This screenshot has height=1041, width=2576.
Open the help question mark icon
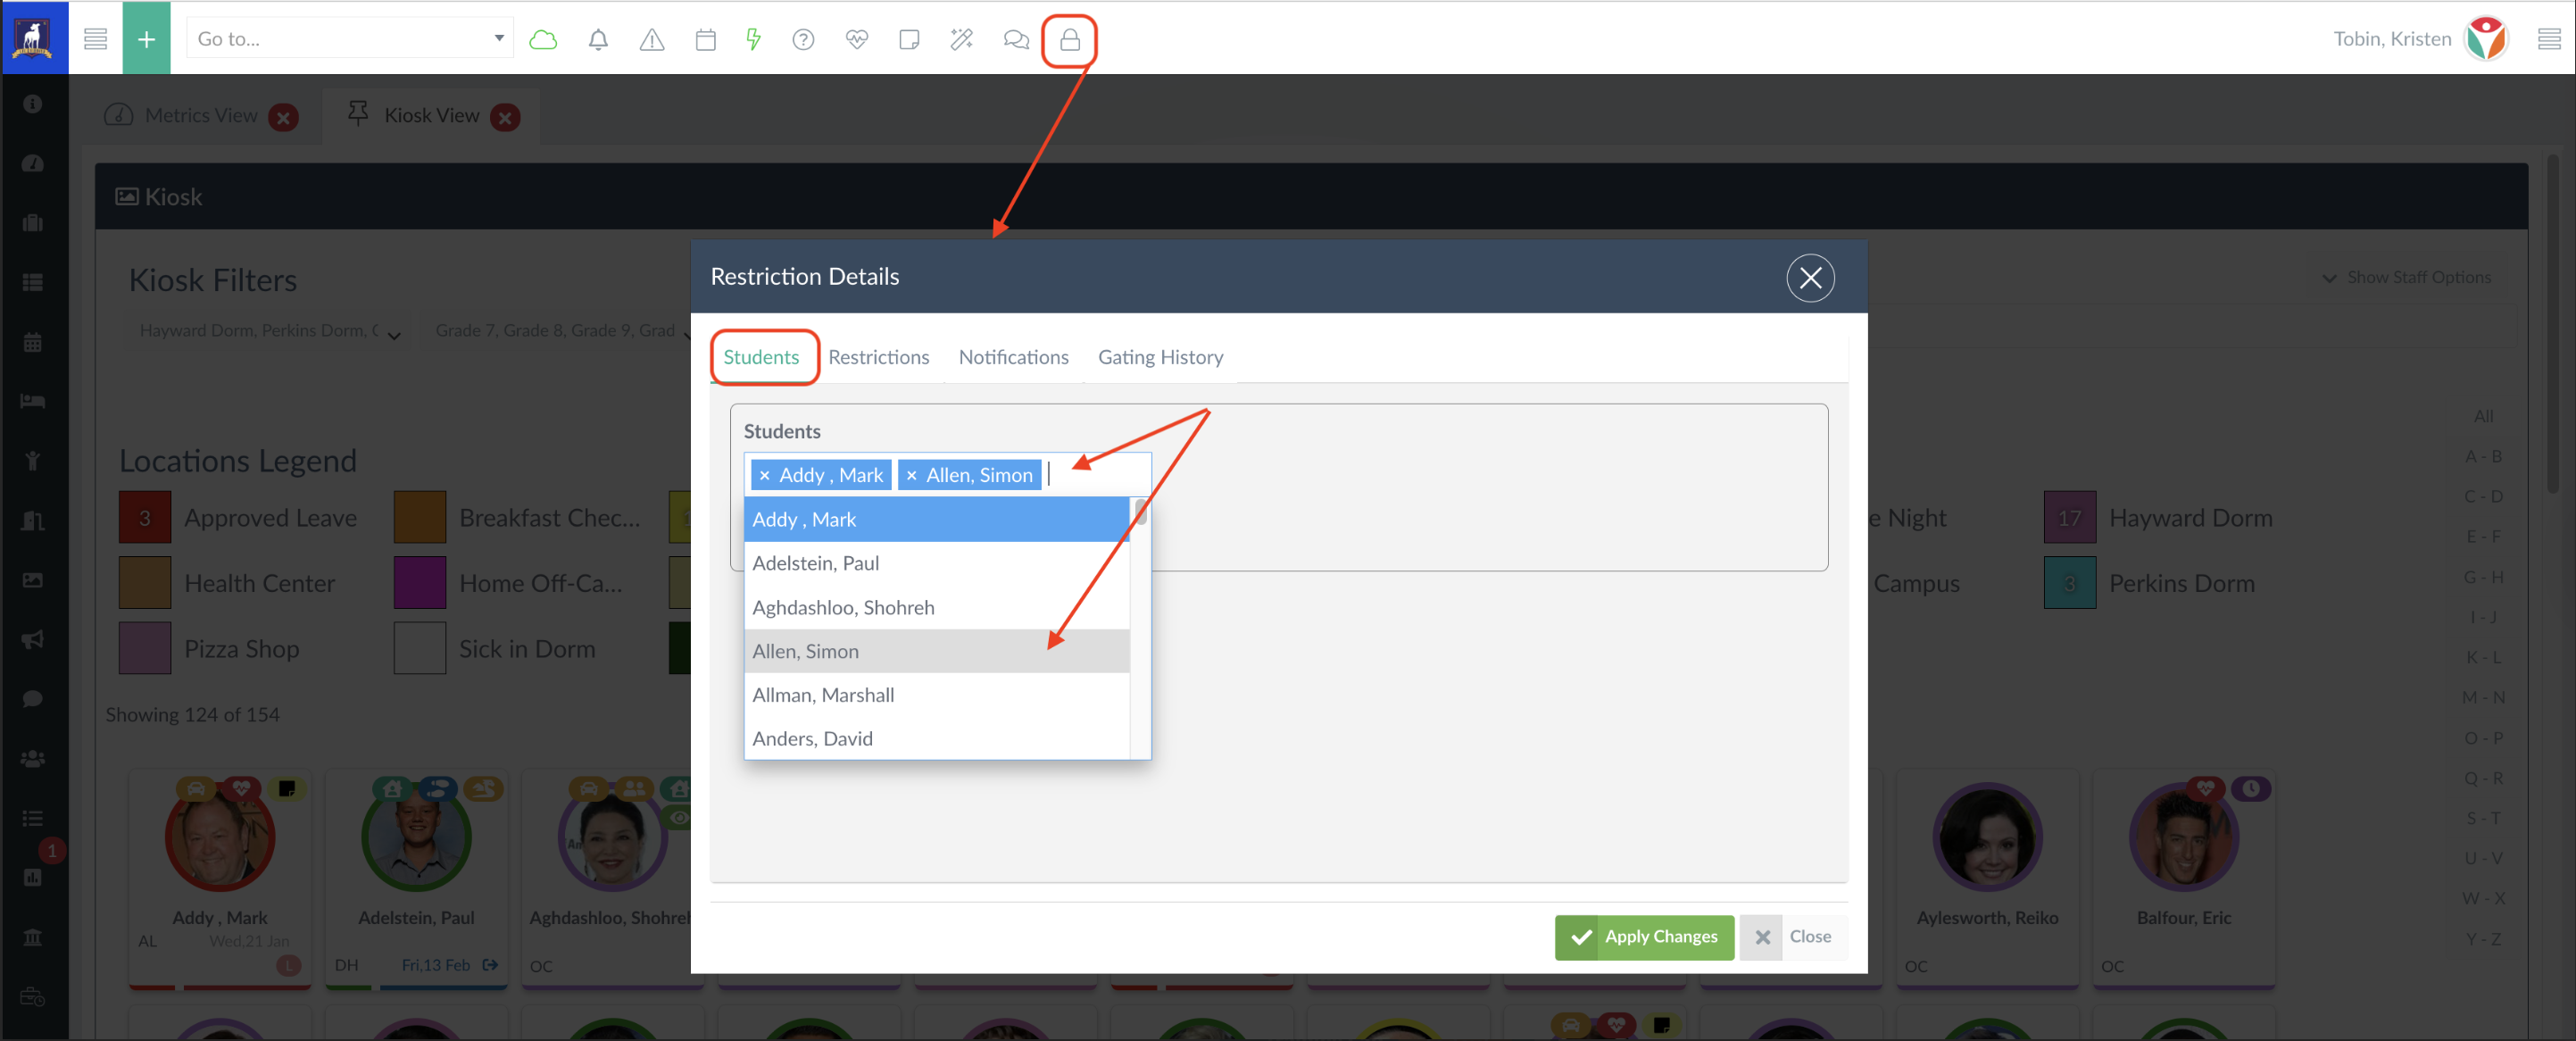803,40
